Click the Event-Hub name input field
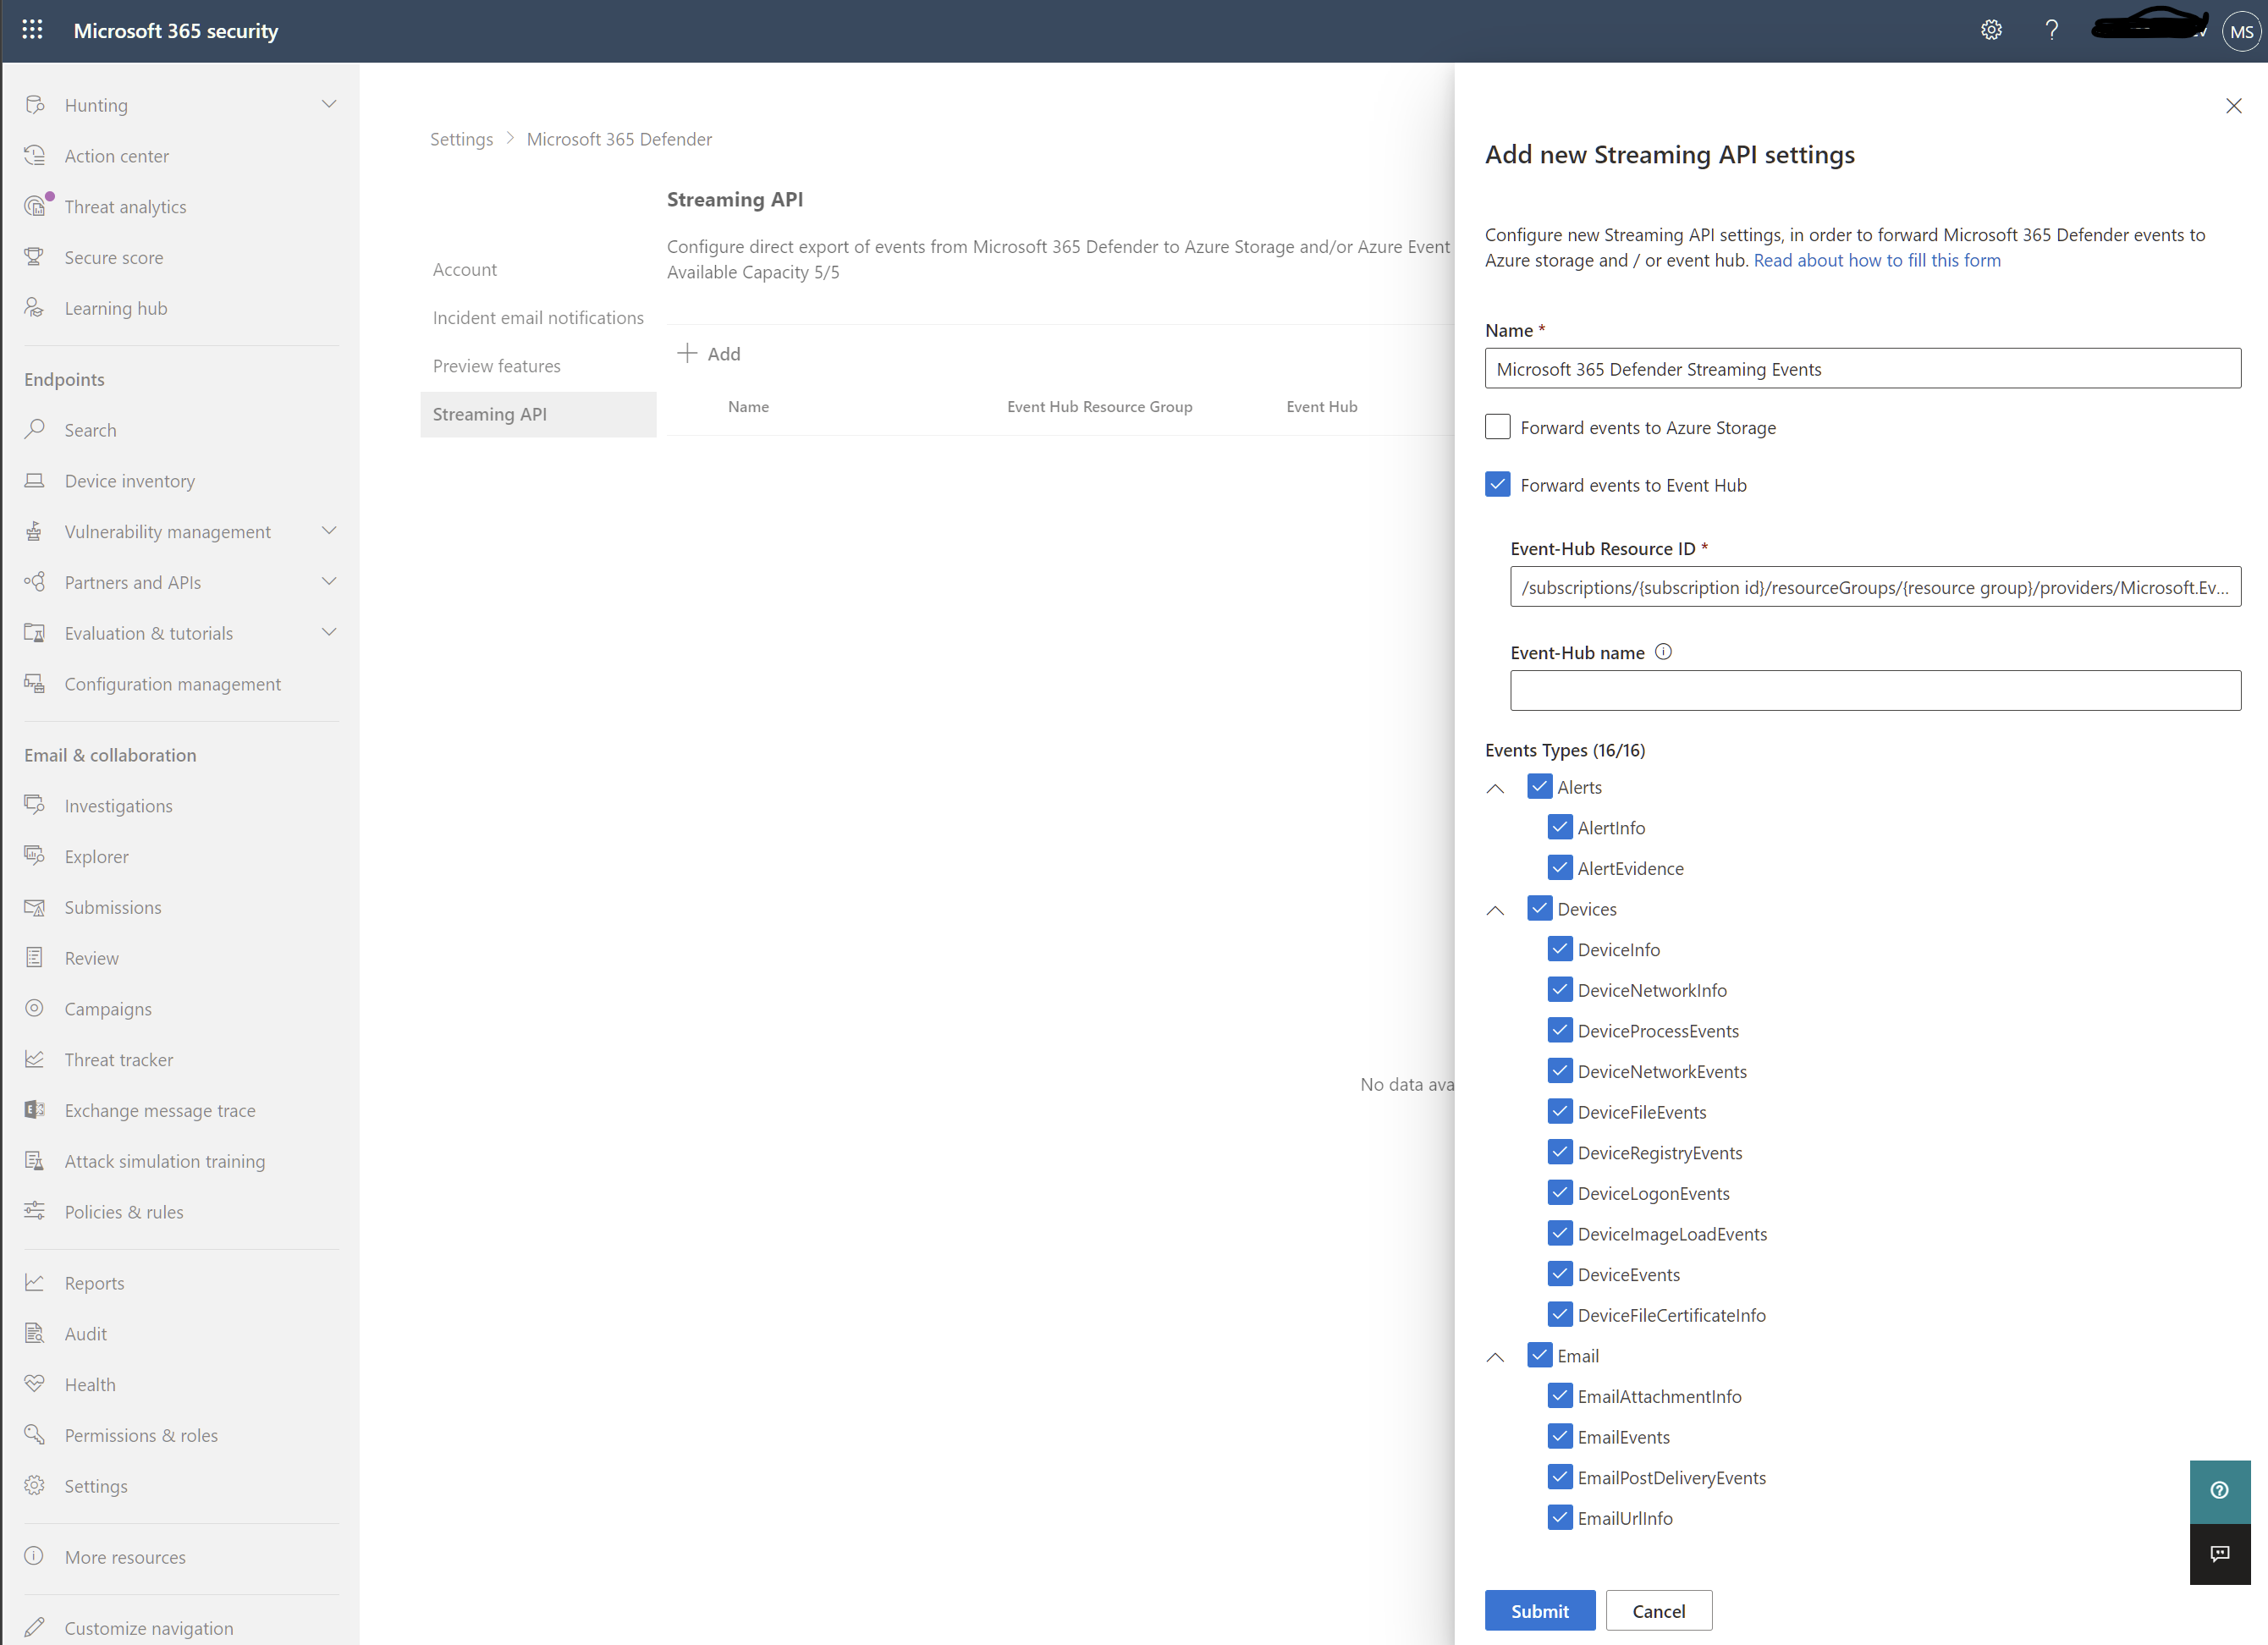This screenshot has width=2268, height=1645. [1874, 690]
